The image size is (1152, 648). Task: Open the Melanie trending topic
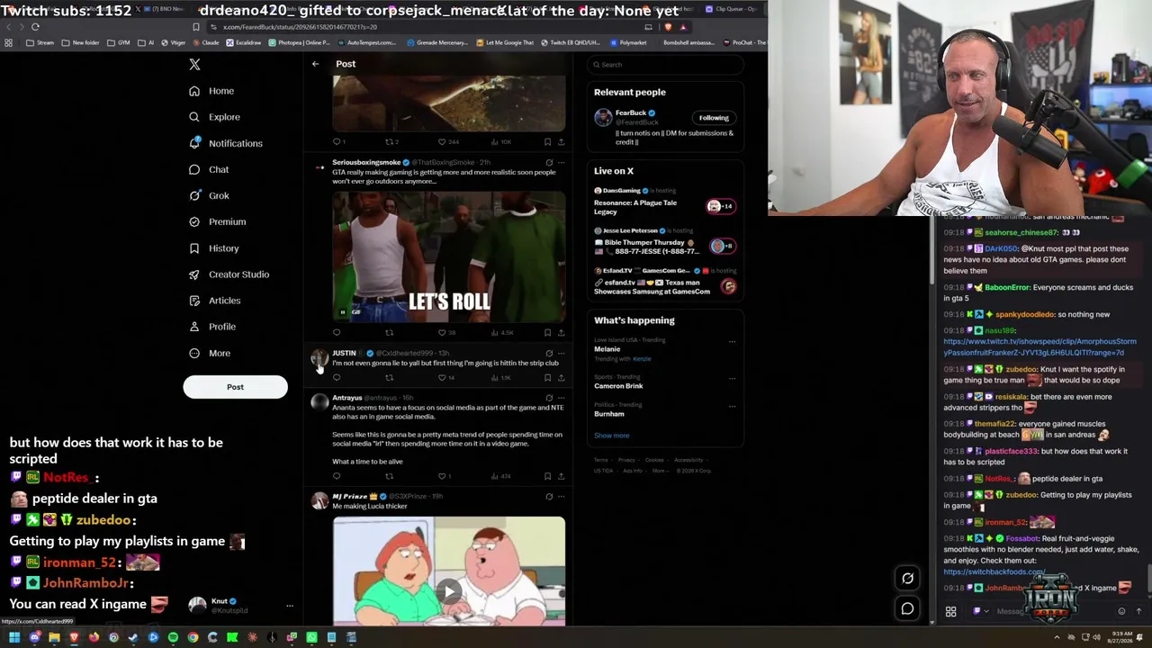607,349
